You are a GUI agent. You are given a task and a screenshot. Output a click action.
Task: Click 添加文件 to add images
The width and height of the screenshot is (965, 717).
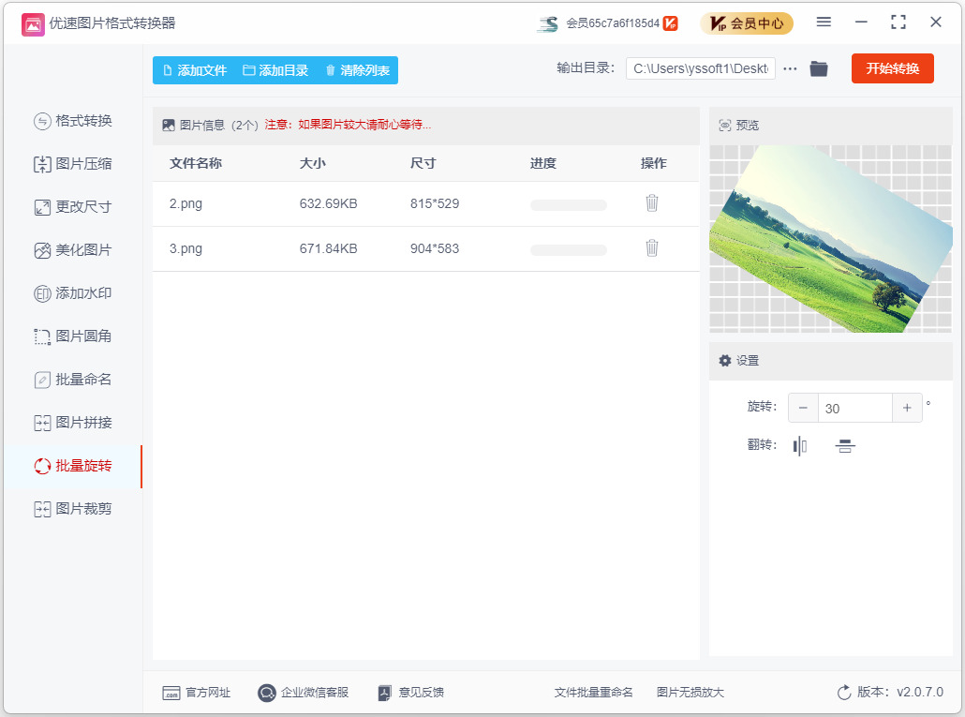195,70
